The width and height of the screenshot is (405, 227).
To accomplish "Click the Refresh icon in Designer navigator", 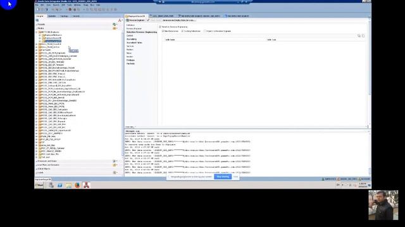I will 37,20.
